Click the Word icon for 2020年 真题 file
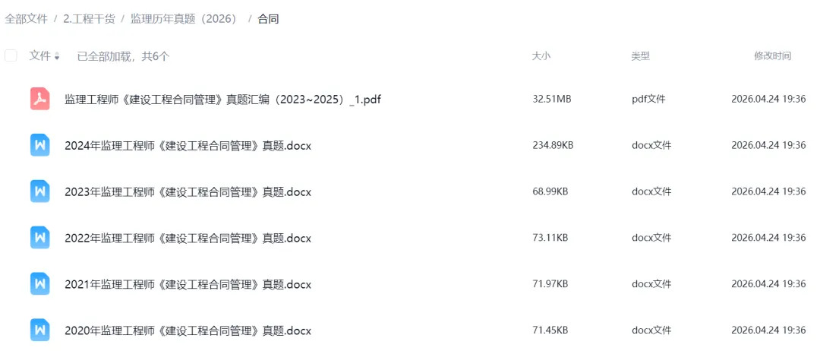Screen dimensions: 820x351 coord(40,330)
